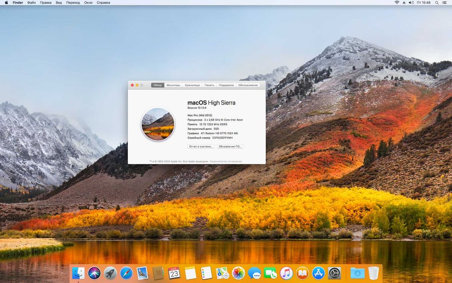Viewport: 452px width, 283px height.
Task: Open the Файл menu
Action: pos(32,3)
